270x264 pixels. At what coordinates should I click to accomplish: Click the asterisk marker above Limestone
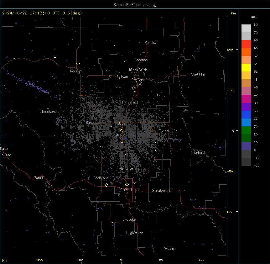[48, 108]
